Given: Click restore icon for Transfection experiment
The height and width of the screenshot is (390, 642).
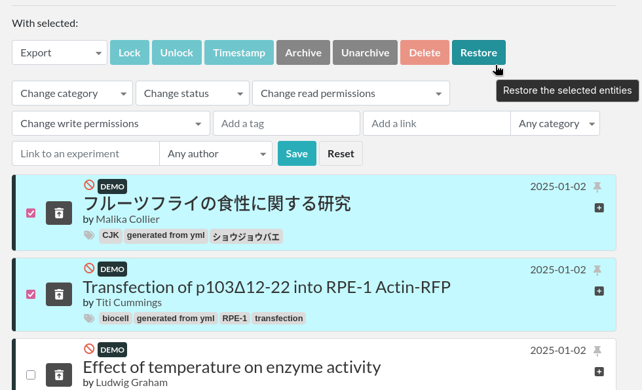Looking at the screenshot, I should click(x=59, y=295).
